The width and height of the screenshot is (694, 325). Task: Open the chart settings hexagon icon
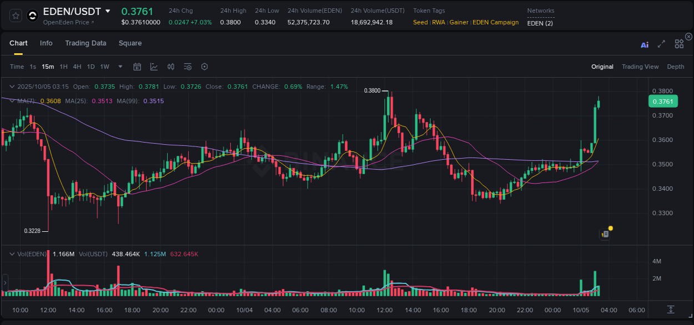[204, 66]
